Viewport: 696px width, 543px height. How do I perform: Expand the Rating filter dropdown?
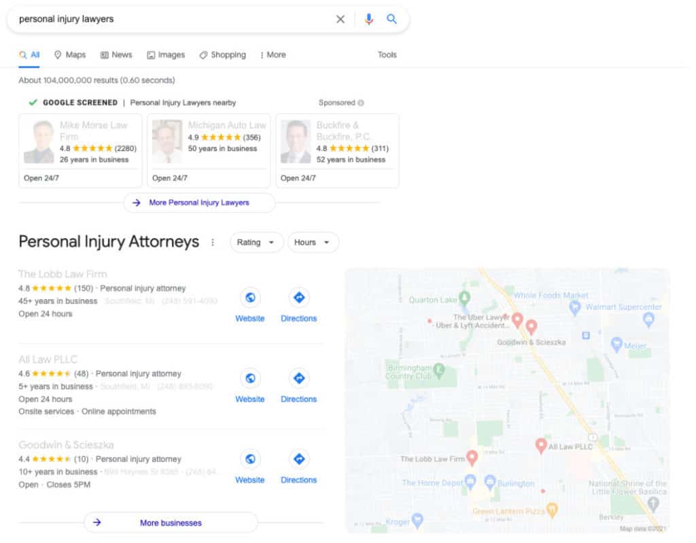[x=256, y=243]
